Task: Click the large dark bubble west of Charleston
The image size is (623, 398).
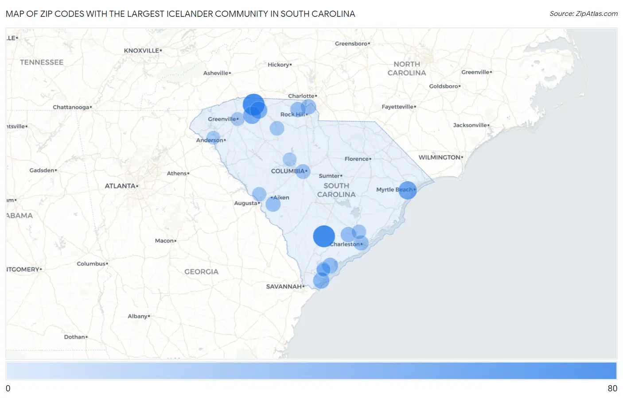Action: point(324,236)
